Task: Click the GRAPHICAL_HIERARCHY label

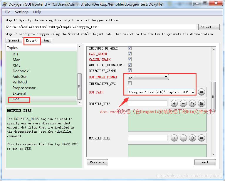Action: click(x=106, y=65)
